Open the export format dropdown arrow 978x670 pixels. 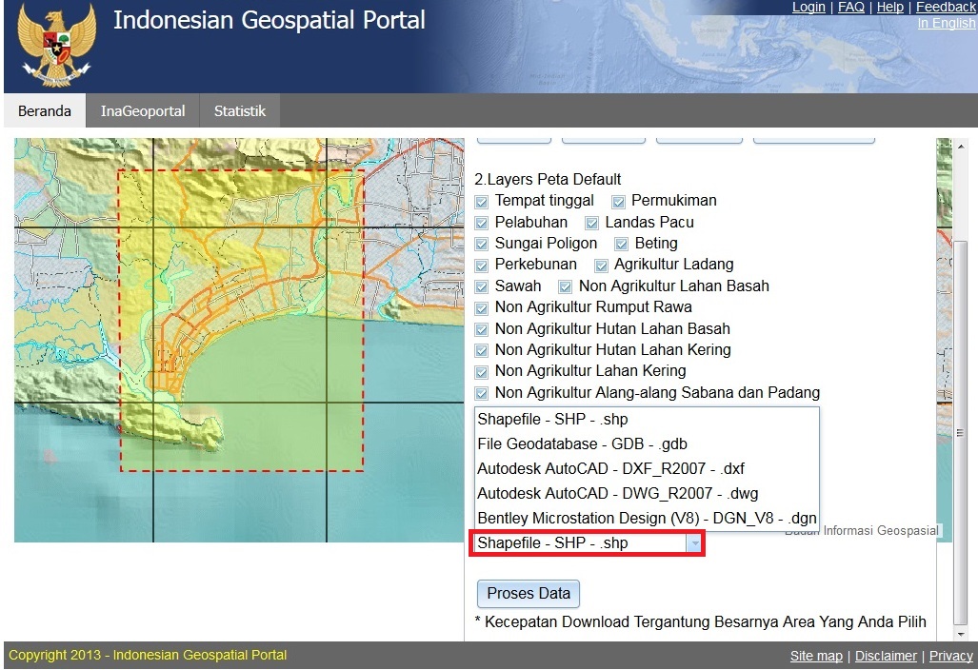(x=694, y=543)
